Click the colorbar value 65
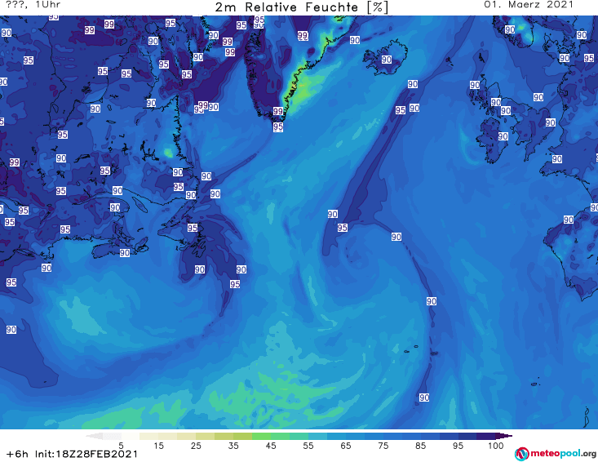Screen dimensions: 598x462 pos(346,446)
